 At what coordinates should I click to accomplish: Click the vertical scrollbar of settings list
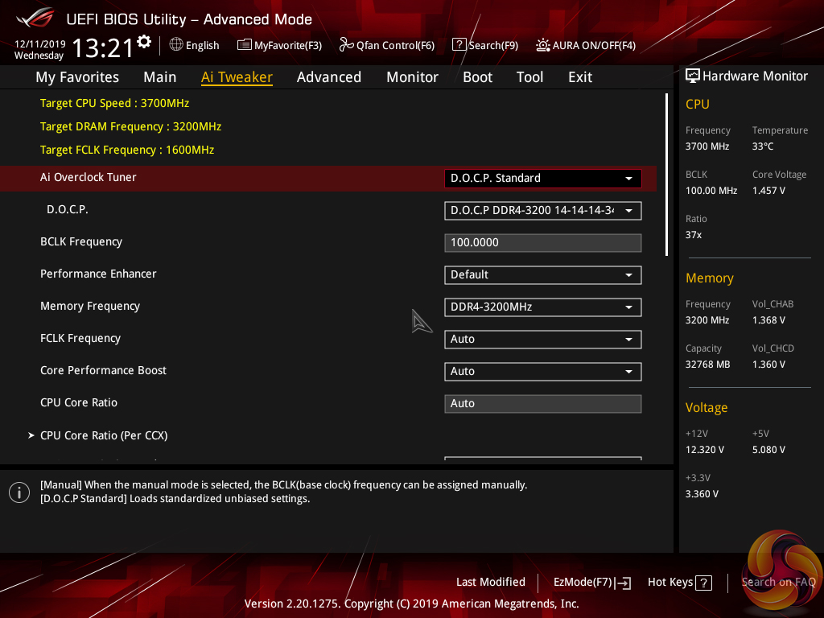[x=666, y=175]
